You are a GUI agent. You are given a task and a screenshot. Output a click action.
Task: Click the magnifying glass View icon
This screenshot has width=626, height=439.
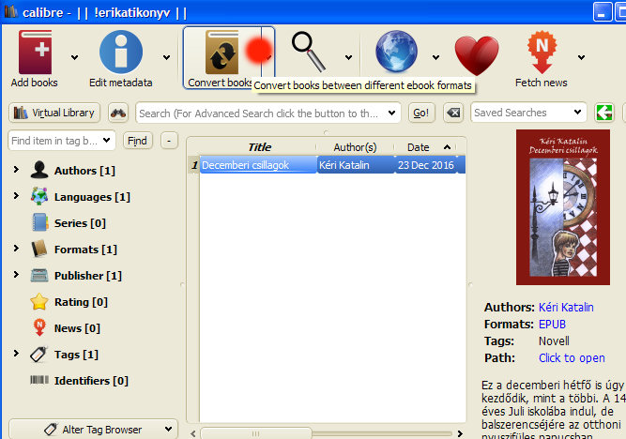pos(310,52)
